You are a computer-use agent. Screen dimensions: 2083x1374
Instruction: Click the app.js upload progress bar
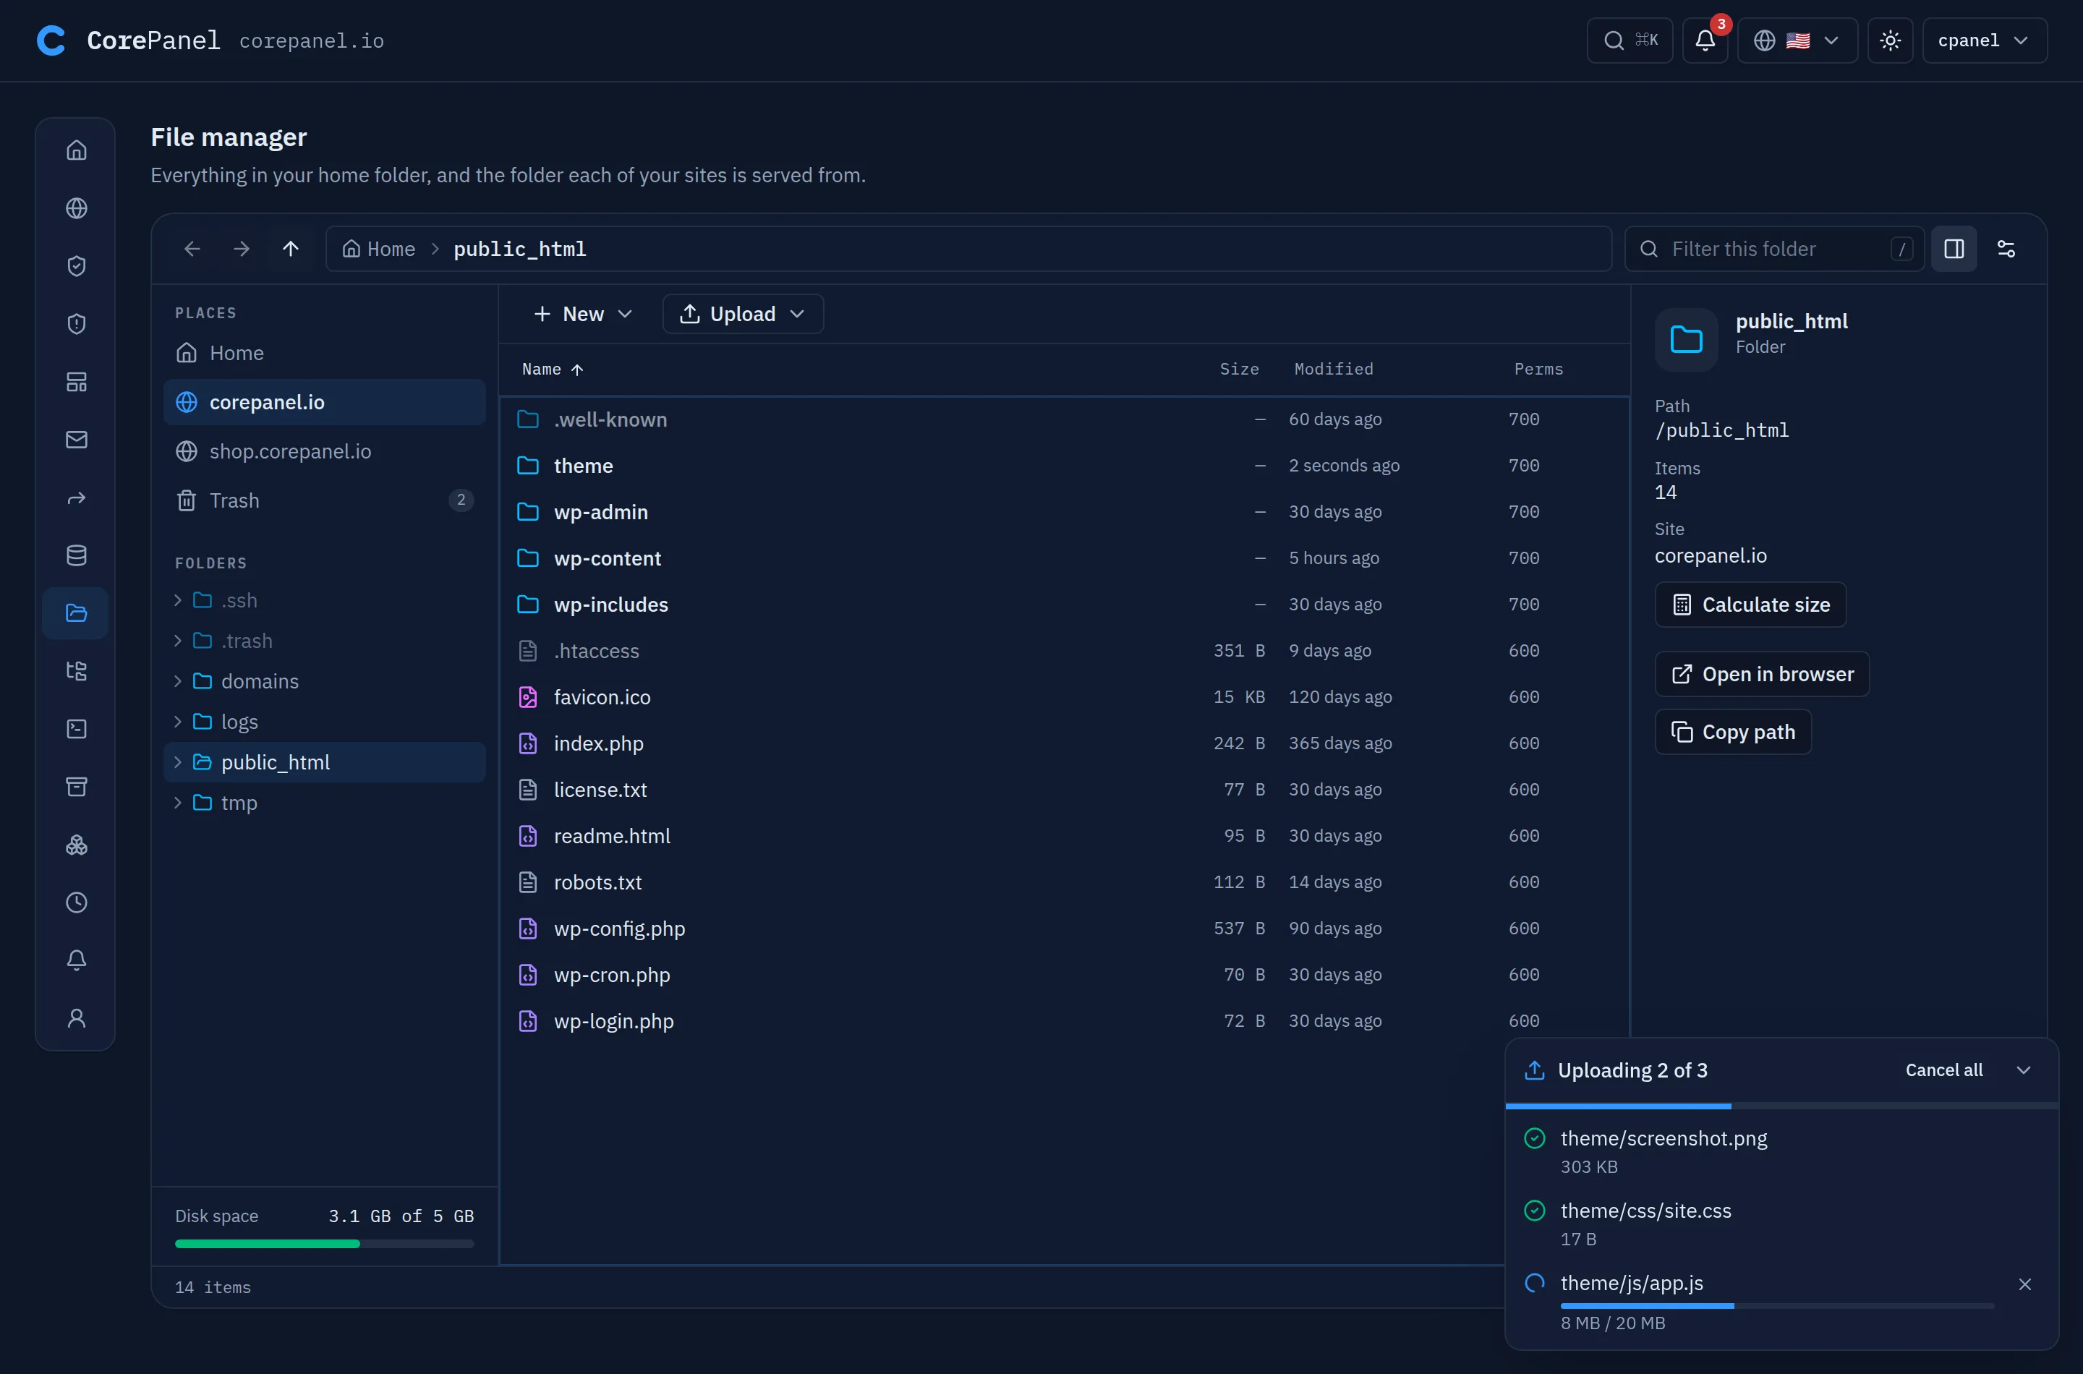(1777, 1305)
